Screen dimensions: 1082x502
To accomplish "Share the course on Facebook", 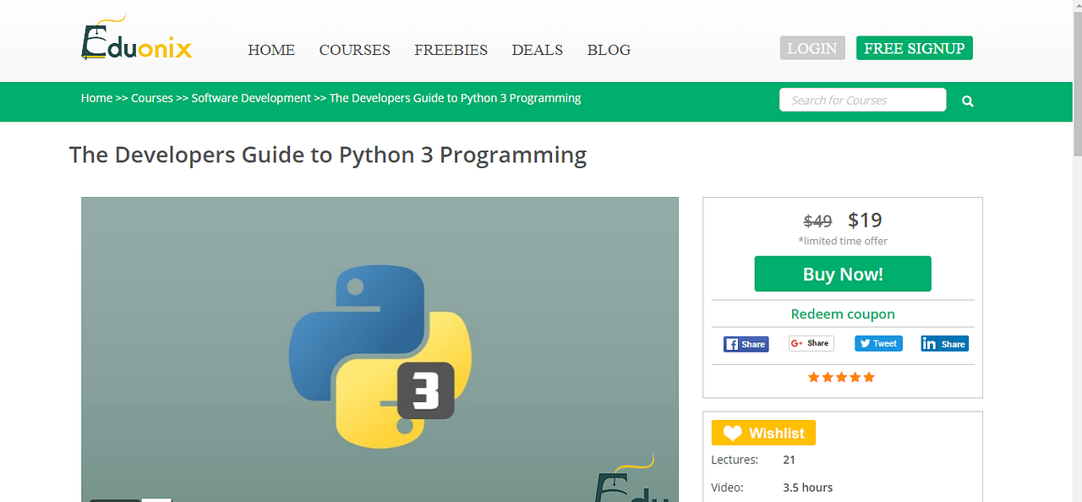I will point(746,343).
